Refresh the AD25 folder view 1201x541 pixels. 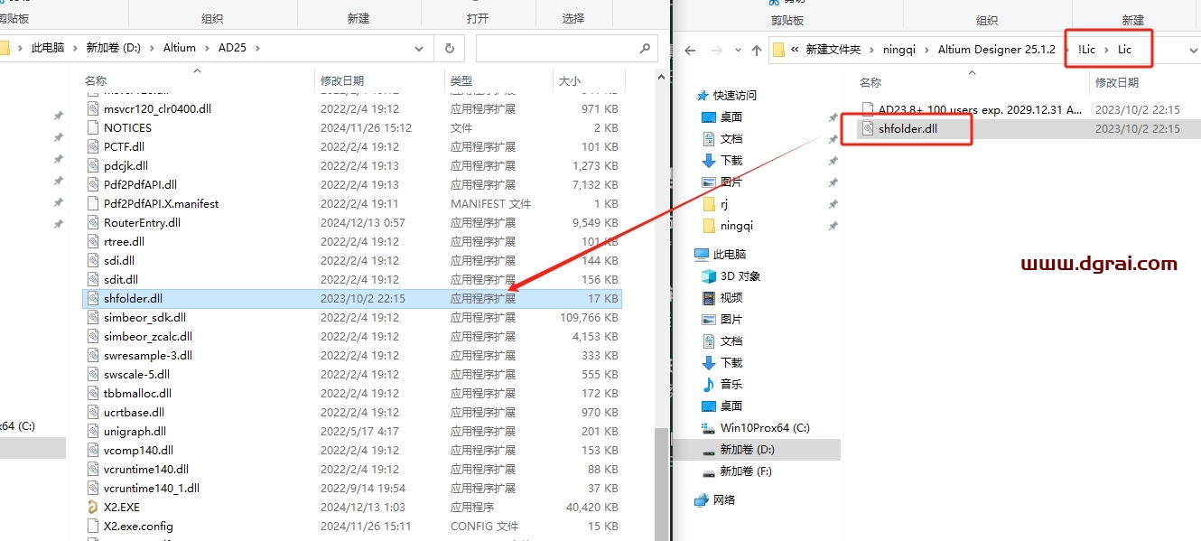pyautogui.click(x=449, y=48)
